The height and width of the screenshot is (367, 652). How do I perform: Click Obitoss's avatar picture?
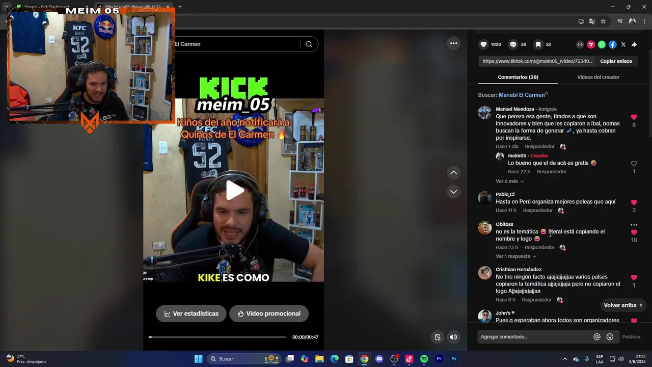pyautogui.click(x=485, y=228)
